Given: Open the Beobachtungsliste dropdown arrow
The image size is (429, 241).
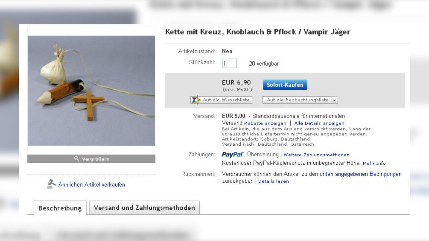Looking at the screenshot, I should point(334,100).
